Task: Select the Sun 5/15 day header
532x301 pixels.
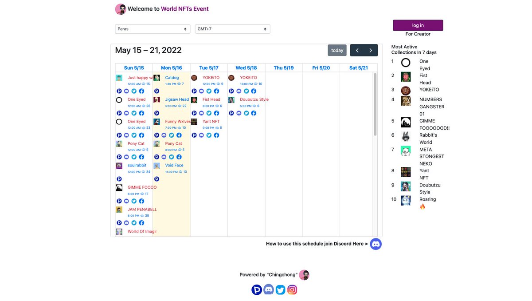Action: [134, 68]
